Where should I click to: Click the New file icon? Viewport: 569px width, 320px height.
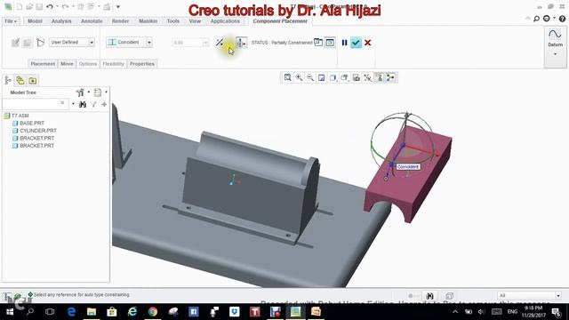tap(20, 7)
